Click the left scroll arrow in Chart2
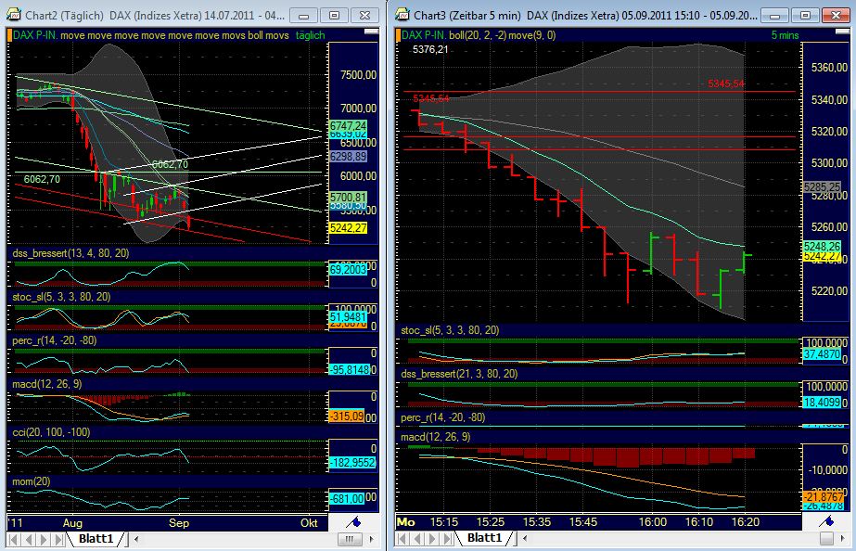This screenshot has width=856, height=551. click(136, 540)
